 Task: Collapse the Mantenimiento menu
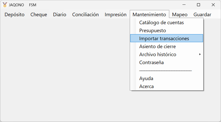(x=149, y=15)
